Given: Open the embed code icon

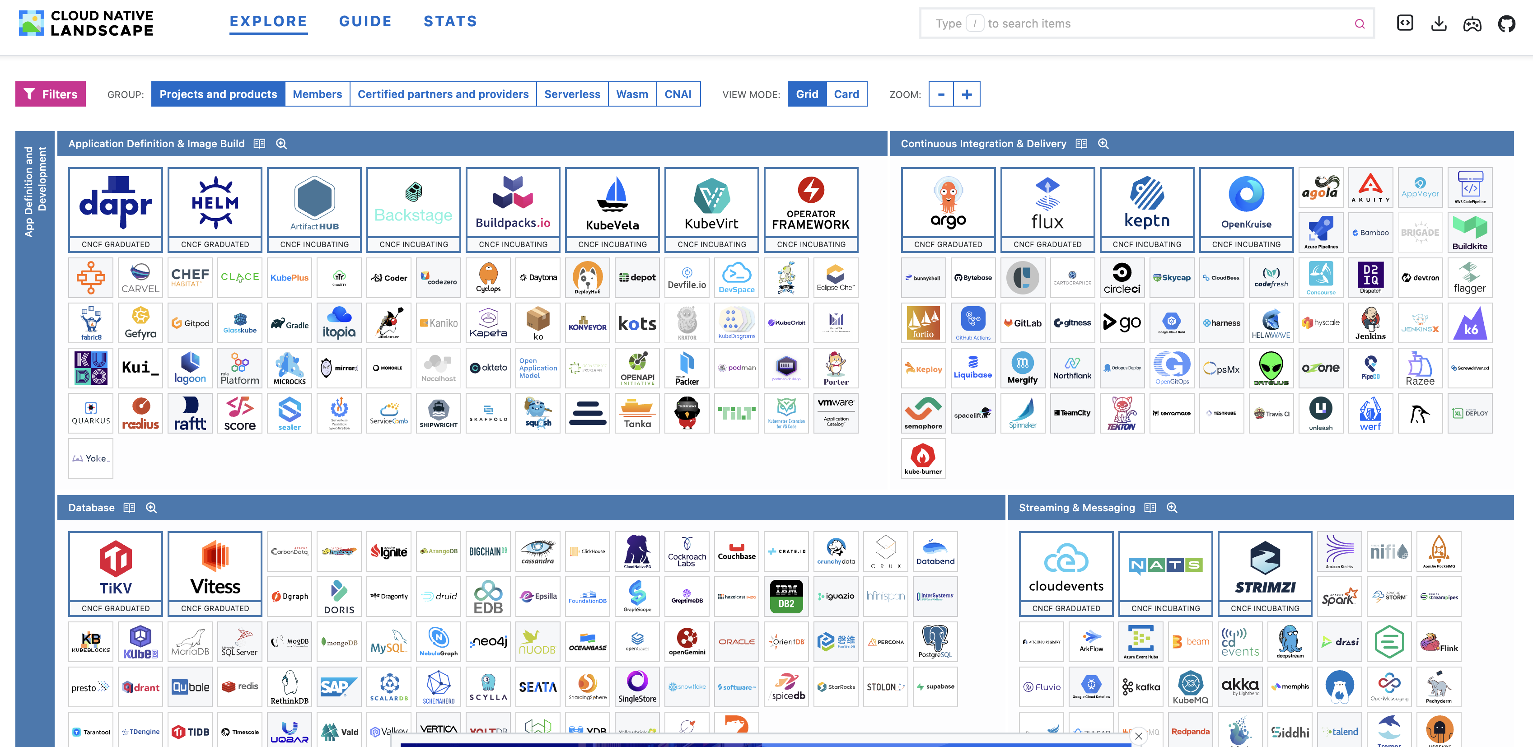Looking at the screenshot, I should [x=1404, y=23].
